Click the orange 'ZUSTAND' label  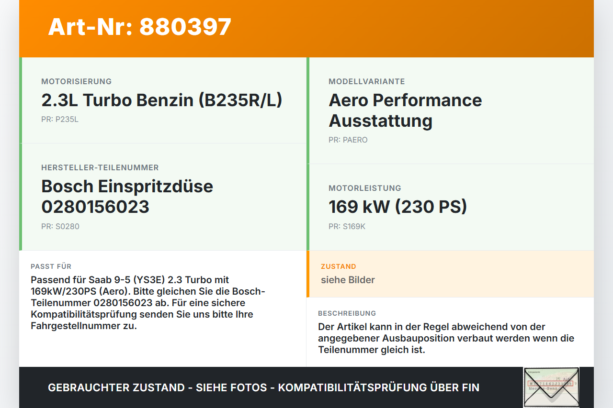339,266
